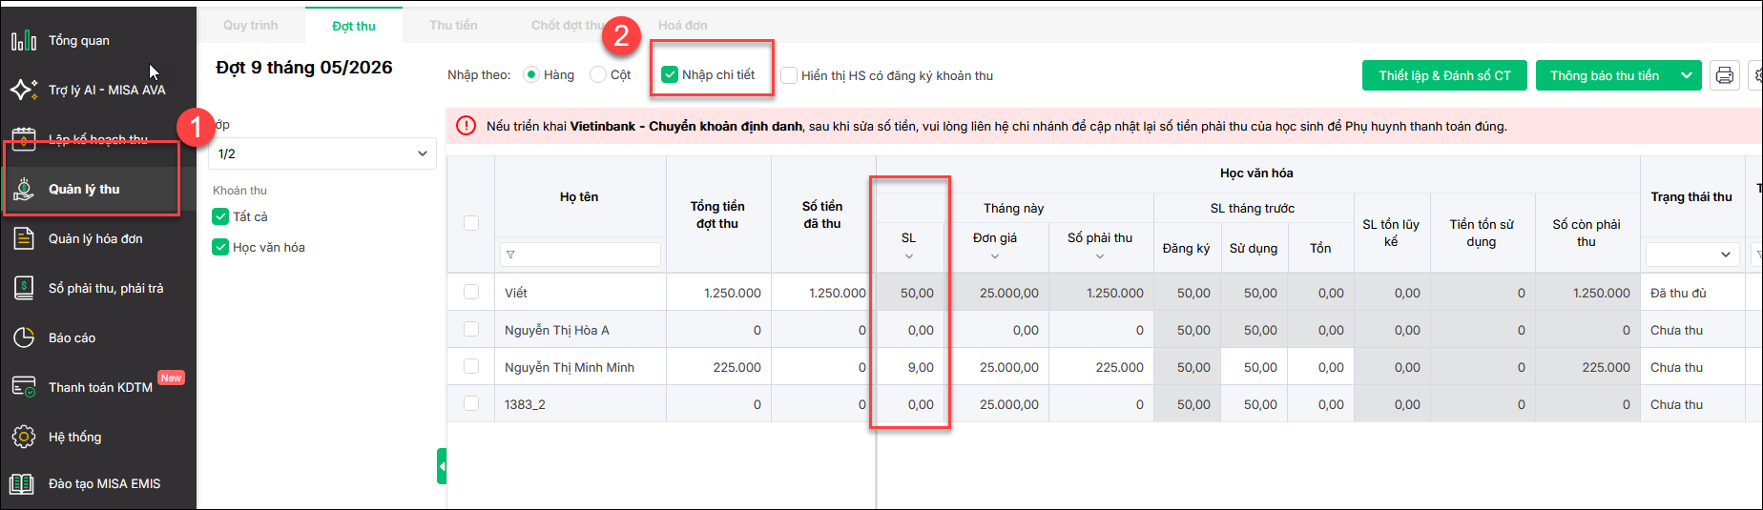Enable Hiển thị HS có đăng ký khoản thu
The height and width of the screenshot is (510, 1763).
789,75
